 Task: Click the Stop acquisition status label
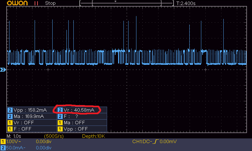tap(50, 3)
